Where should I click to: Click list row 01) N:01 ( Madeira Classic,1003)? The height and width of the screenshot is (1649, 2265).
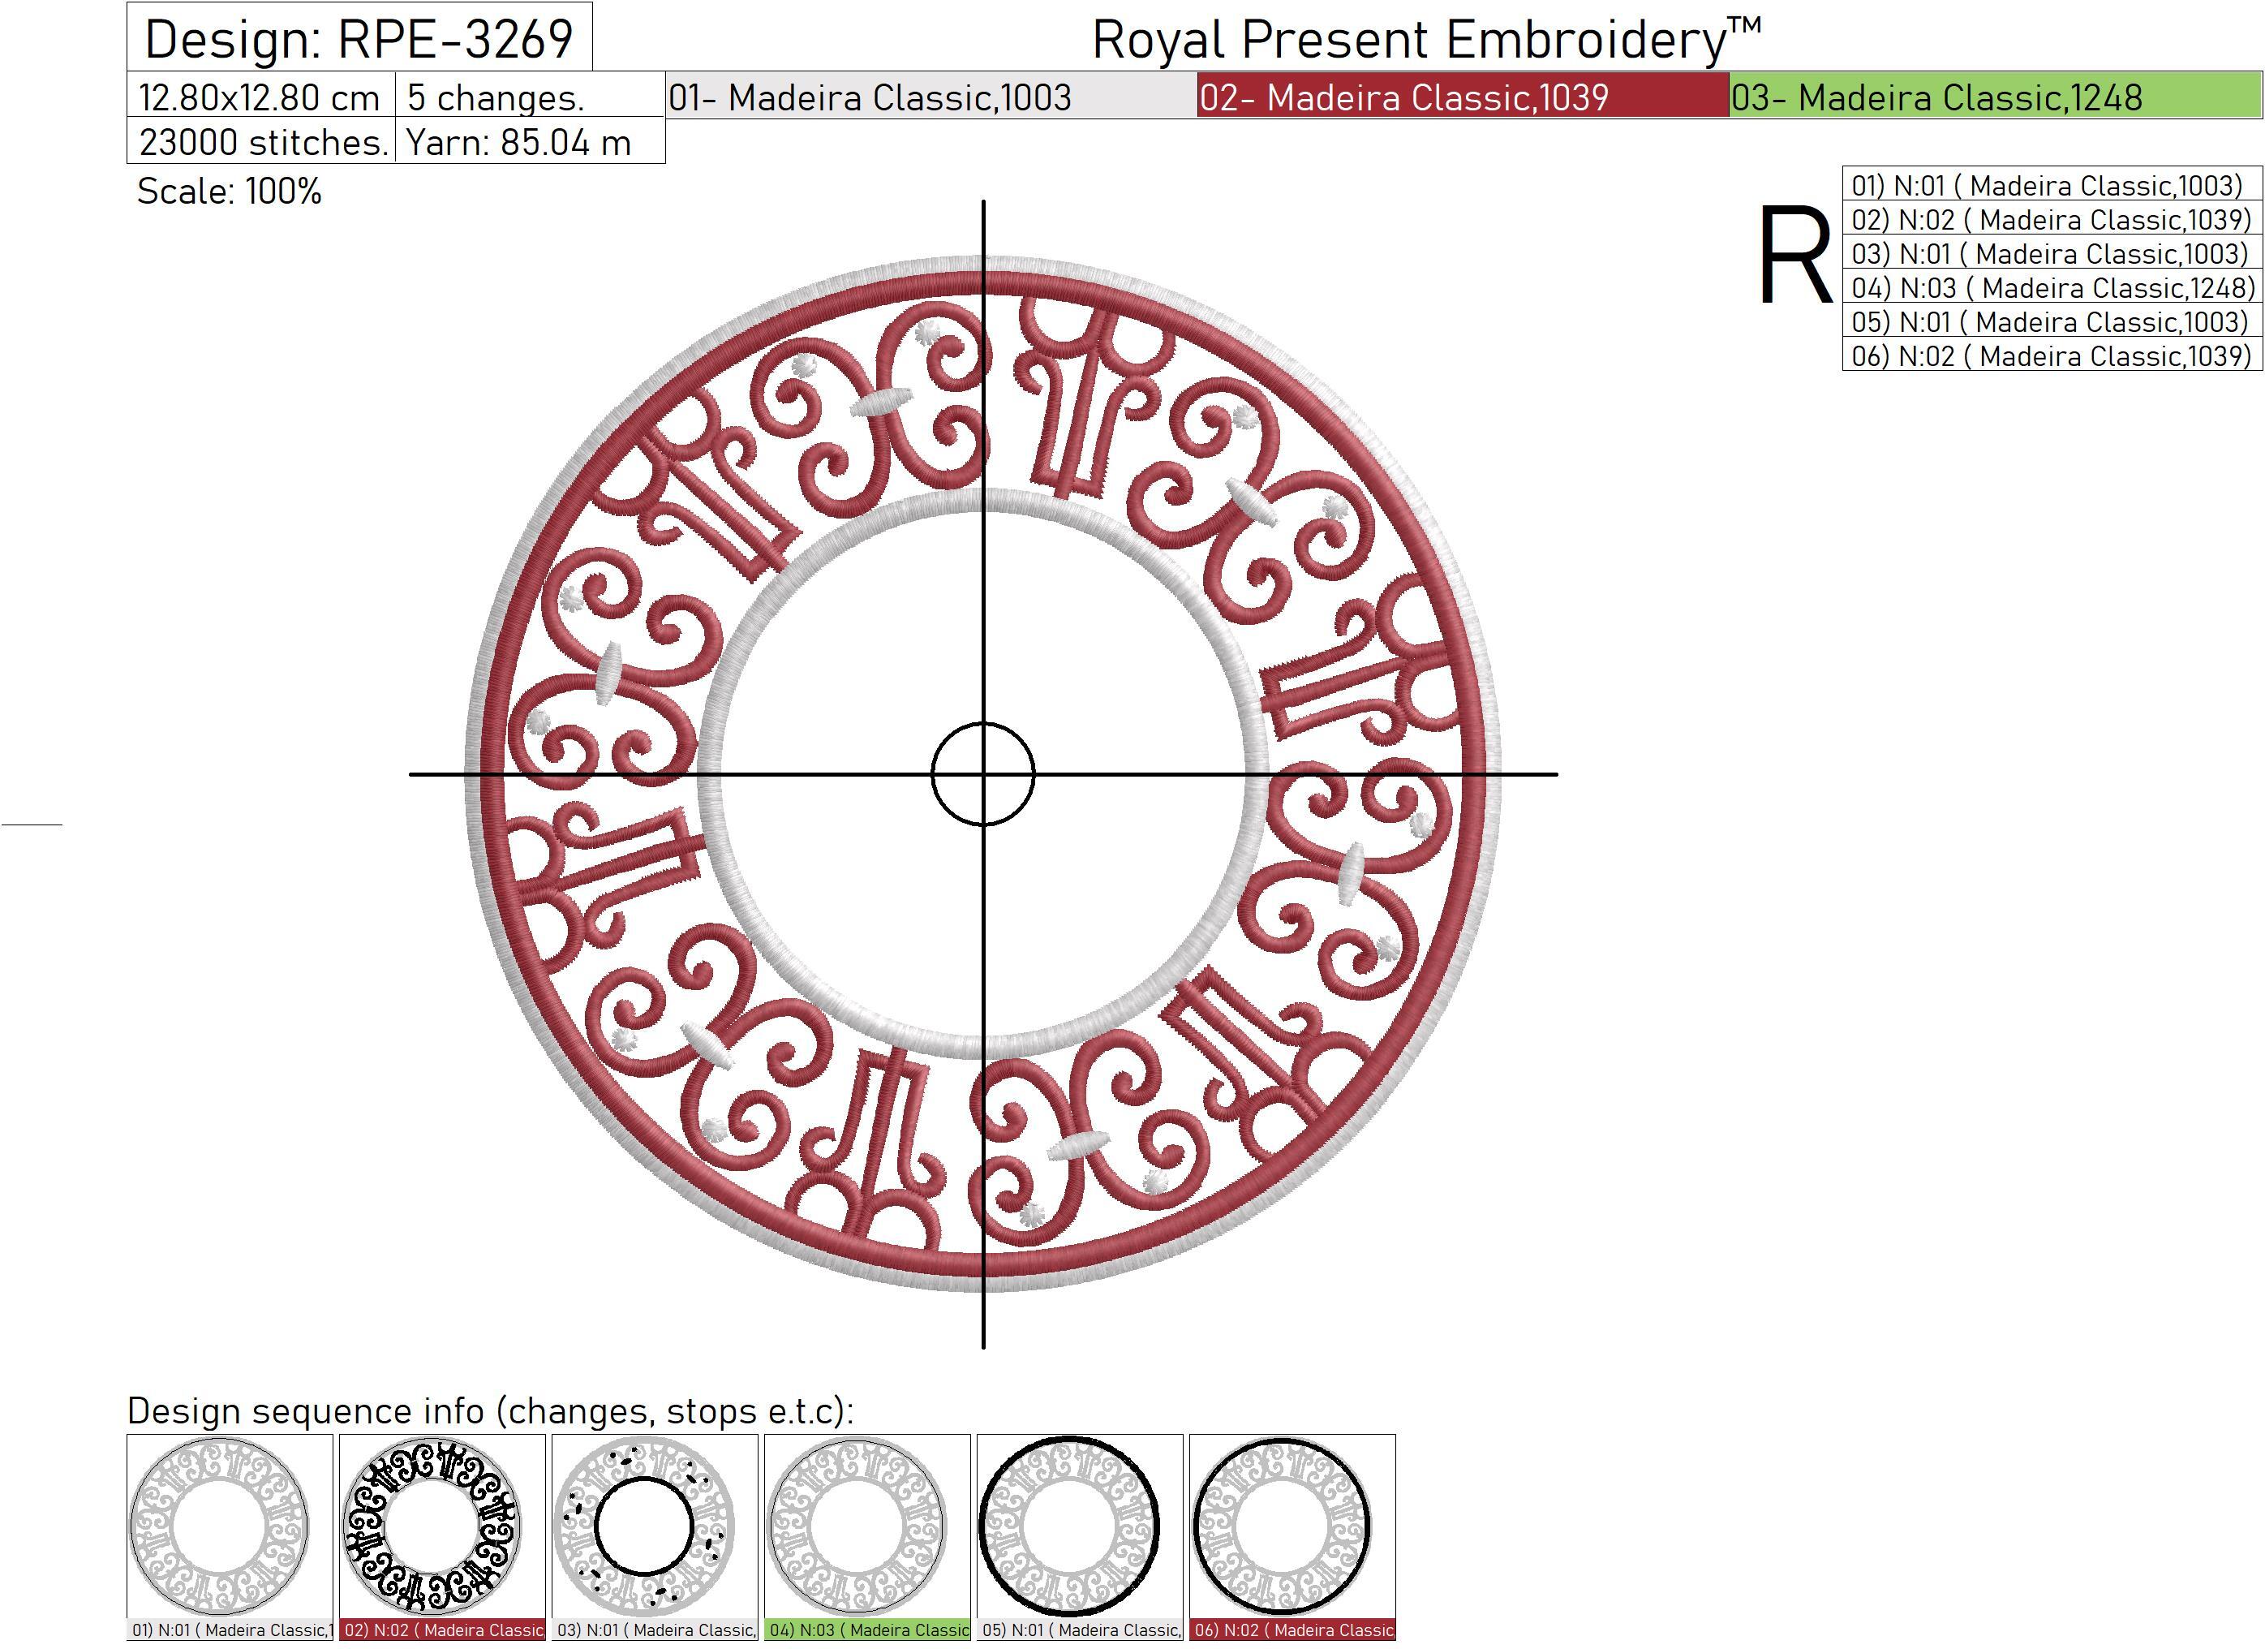(x=2052, y=185)
